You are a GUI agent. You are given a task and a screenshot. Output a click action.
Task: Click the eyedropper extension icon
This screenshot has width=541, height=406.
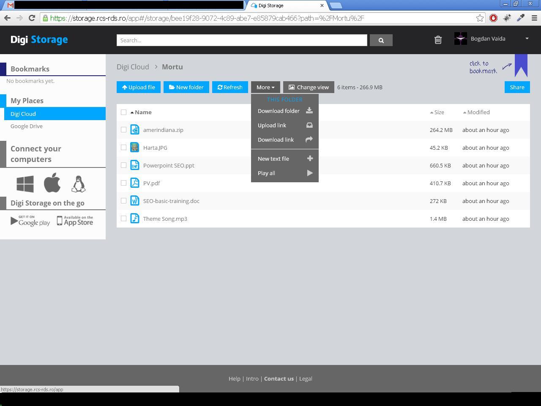pos(521,18)
